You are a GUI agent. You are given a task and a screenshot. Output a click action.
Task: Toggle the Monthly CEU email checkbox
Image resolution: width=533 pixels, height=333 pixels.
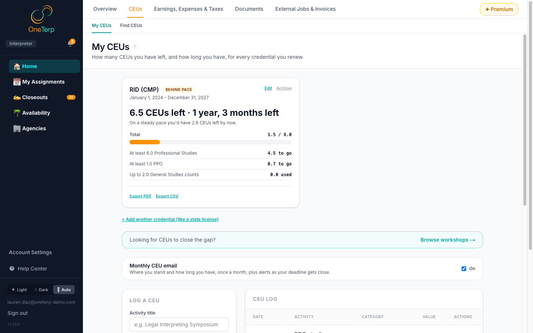click(x=464, y=269)
